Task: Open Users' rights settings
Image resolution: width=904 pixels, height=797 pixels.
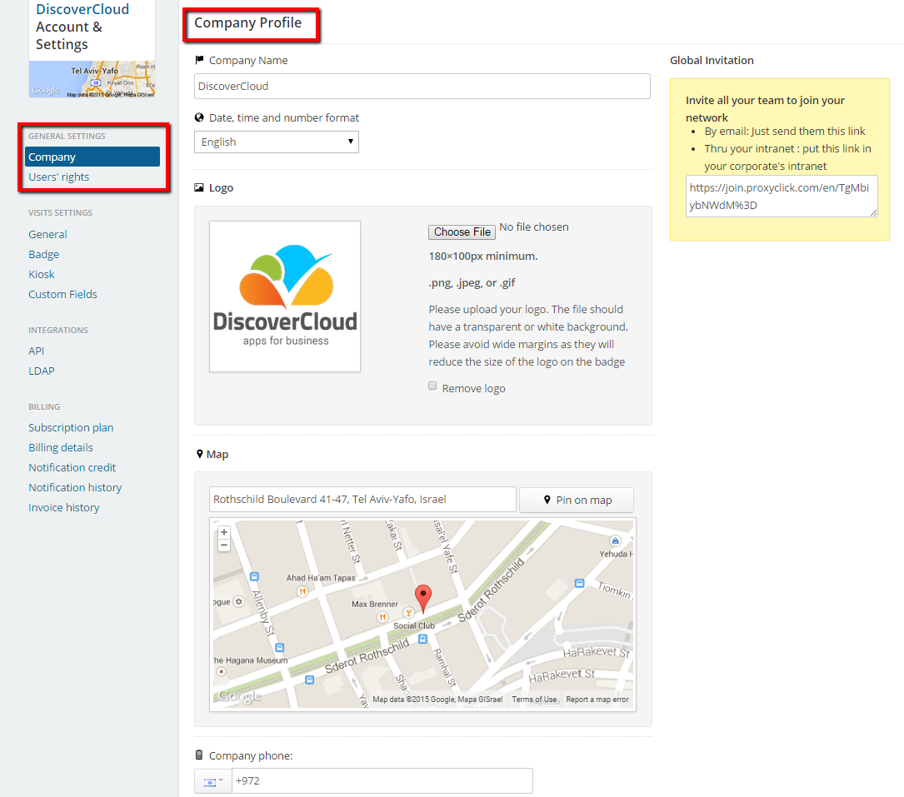Action: 58,177
